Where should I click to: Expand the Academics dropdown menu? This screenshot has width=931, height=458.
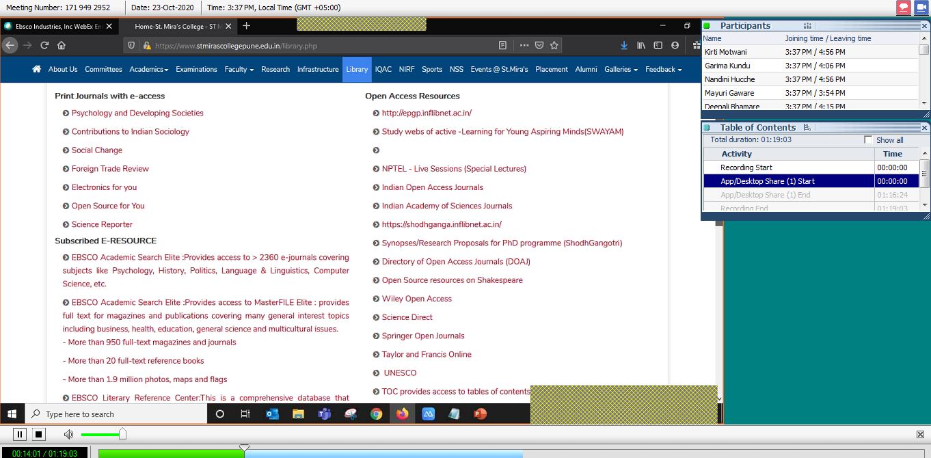click(x=149, y=69)
